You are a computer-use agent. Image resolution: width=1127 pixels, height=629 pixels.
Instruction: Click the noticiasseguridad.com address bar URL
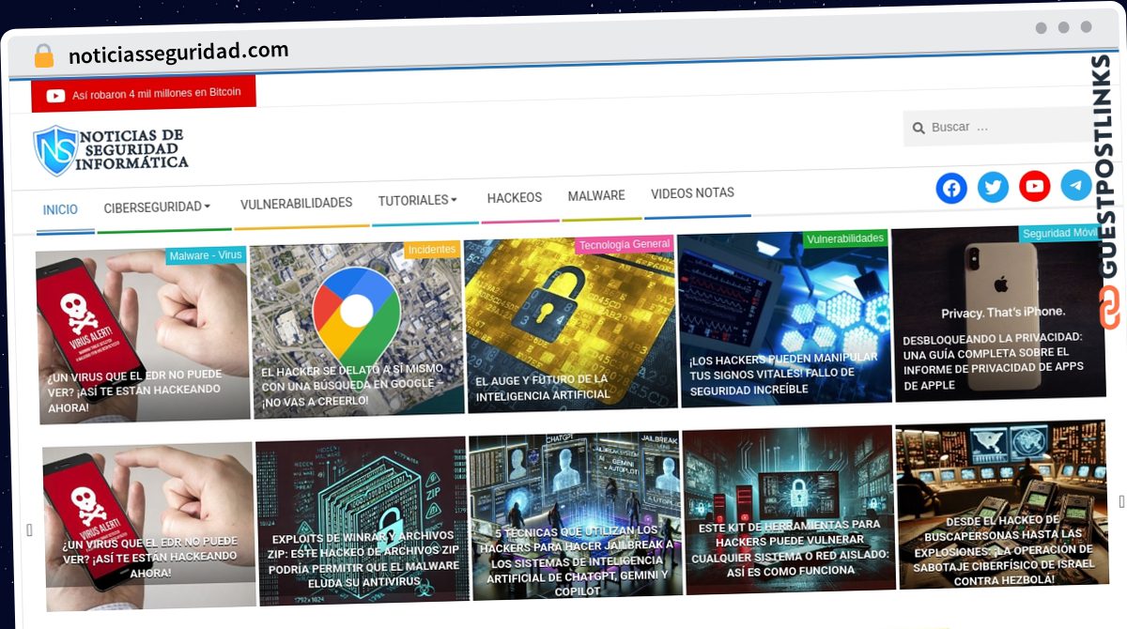coord(178,53)
